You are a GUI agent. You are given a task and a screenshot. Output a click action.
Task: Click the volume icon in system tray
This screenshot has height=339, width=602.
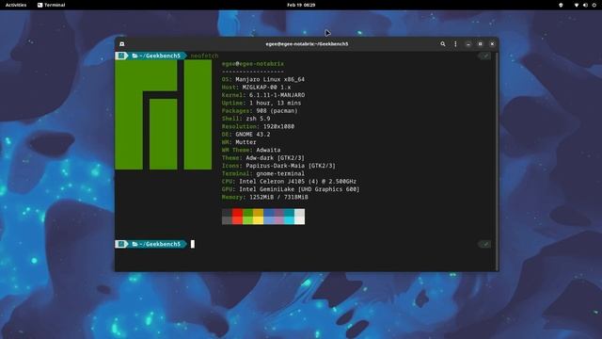(x=585, y=5)
